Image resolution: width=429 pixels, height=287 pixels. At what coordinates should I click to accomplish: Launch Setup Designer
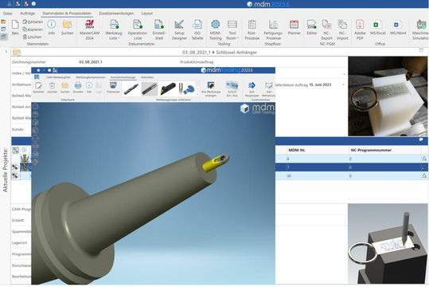click(x=179, y=29)
